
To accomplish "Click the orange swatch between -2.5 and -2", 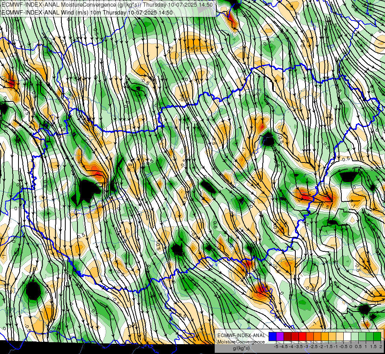I will (x=317, y=336).
